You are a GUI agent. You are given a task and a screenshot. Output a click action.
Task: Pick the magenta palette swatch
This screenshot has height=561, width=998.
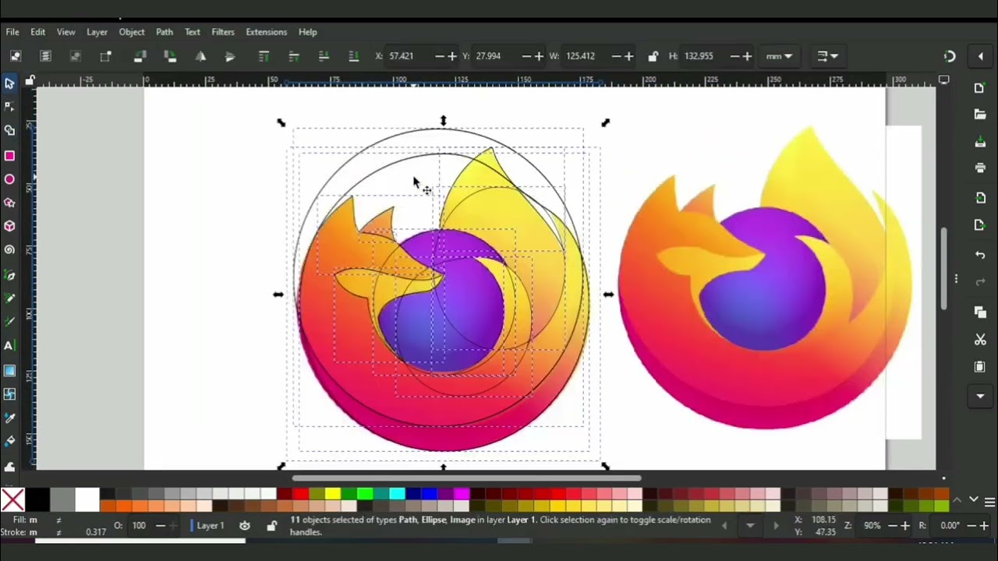[x=462, y=493]
